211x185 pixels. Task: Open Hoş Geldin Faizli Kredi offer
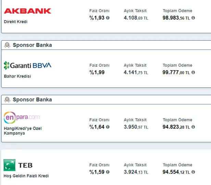tap(26, 176)
